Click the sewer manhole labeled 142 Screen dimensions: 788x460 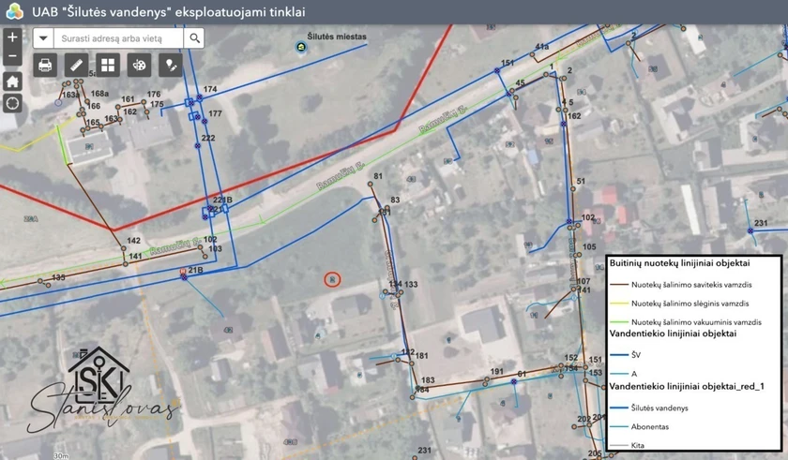click(x=123, y=248)
